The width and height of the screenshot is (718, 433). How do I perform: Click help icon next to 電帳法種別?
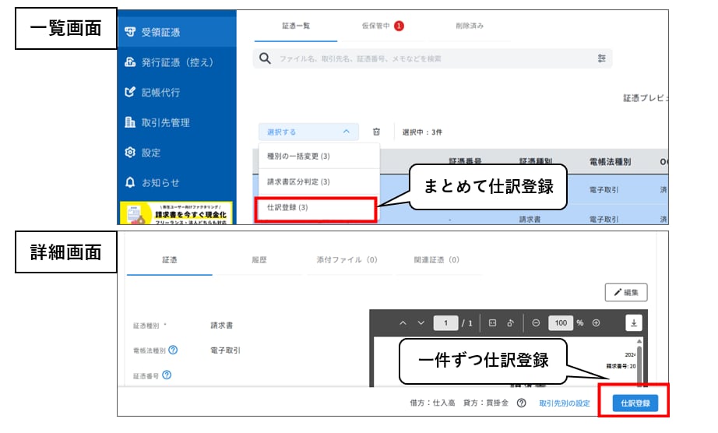[x=173, y=350]
